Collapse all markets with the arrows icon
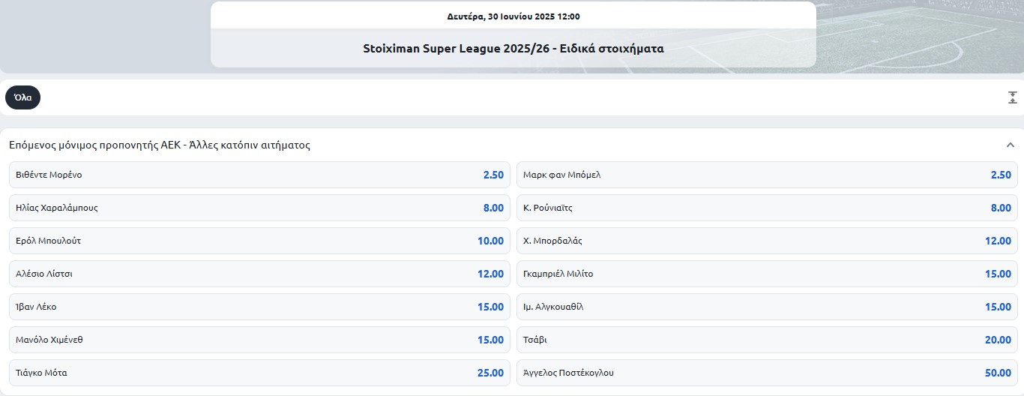Viewport: 1024px width, 396px height. 1013,97
